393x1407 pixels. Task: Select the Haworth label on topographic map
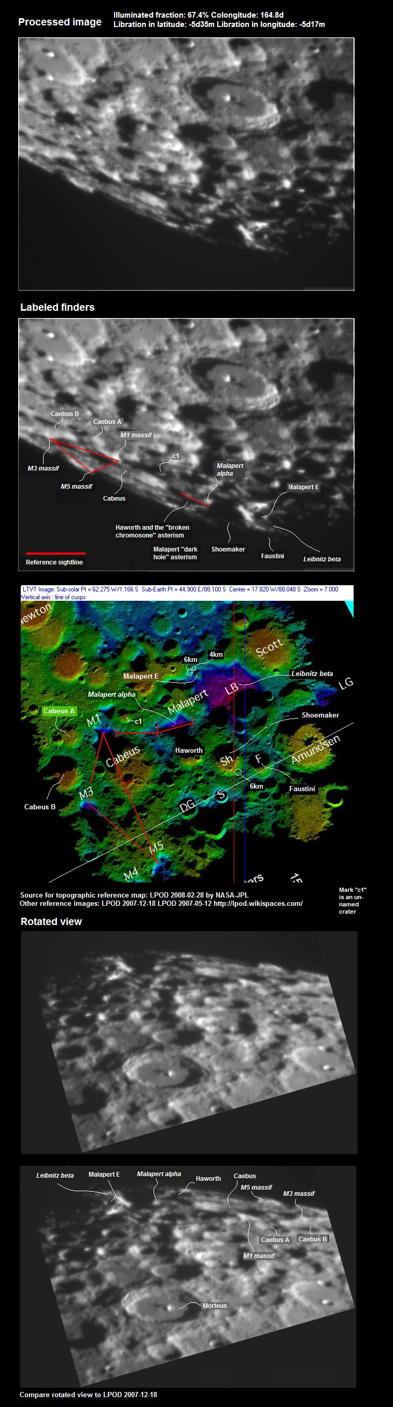(189, 751)
